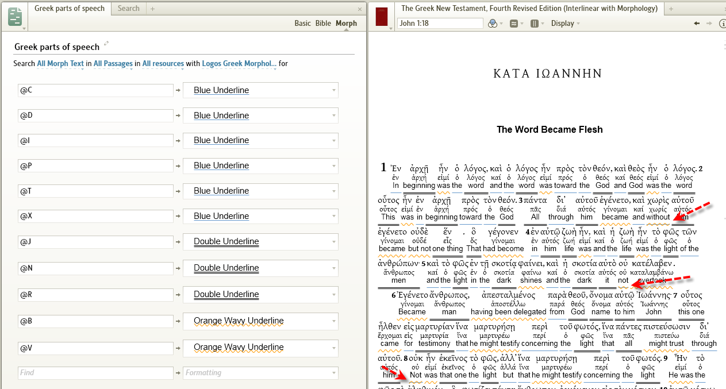726x389 pixels.
Task: Open the visual filters icon in the Greek New Testament toolbar
Action: (x=493, y=24)
